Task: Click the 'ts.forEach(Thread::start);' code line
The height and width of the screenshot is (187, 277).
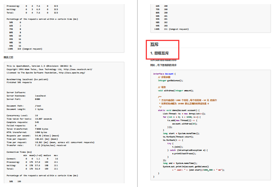Action: (178, 137)
